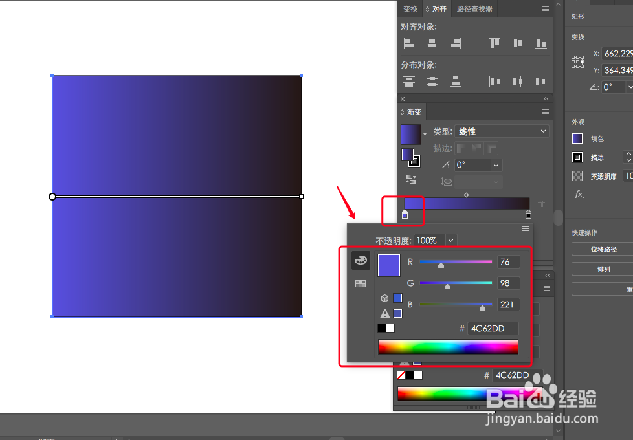Click reference point grid in Transform
Viewport: 633px width, 440px height.
(578, 61)
